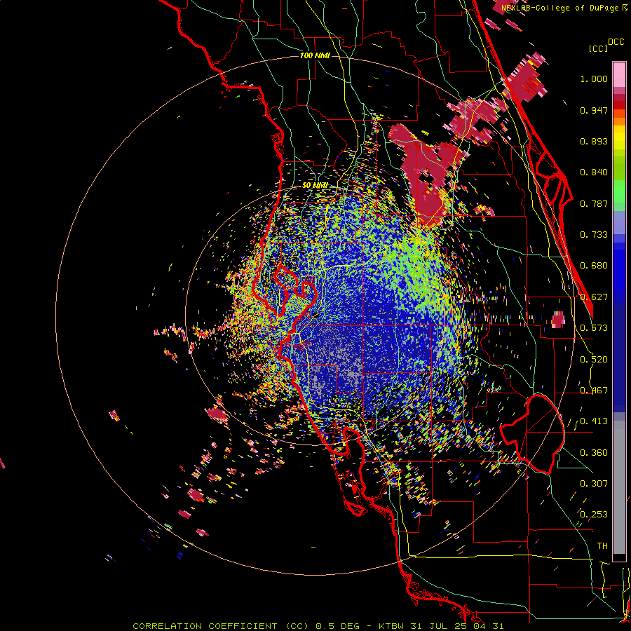The image size is (631, 631).
Task: Click the 100 NMI range ring label
Action: [315, 55]
